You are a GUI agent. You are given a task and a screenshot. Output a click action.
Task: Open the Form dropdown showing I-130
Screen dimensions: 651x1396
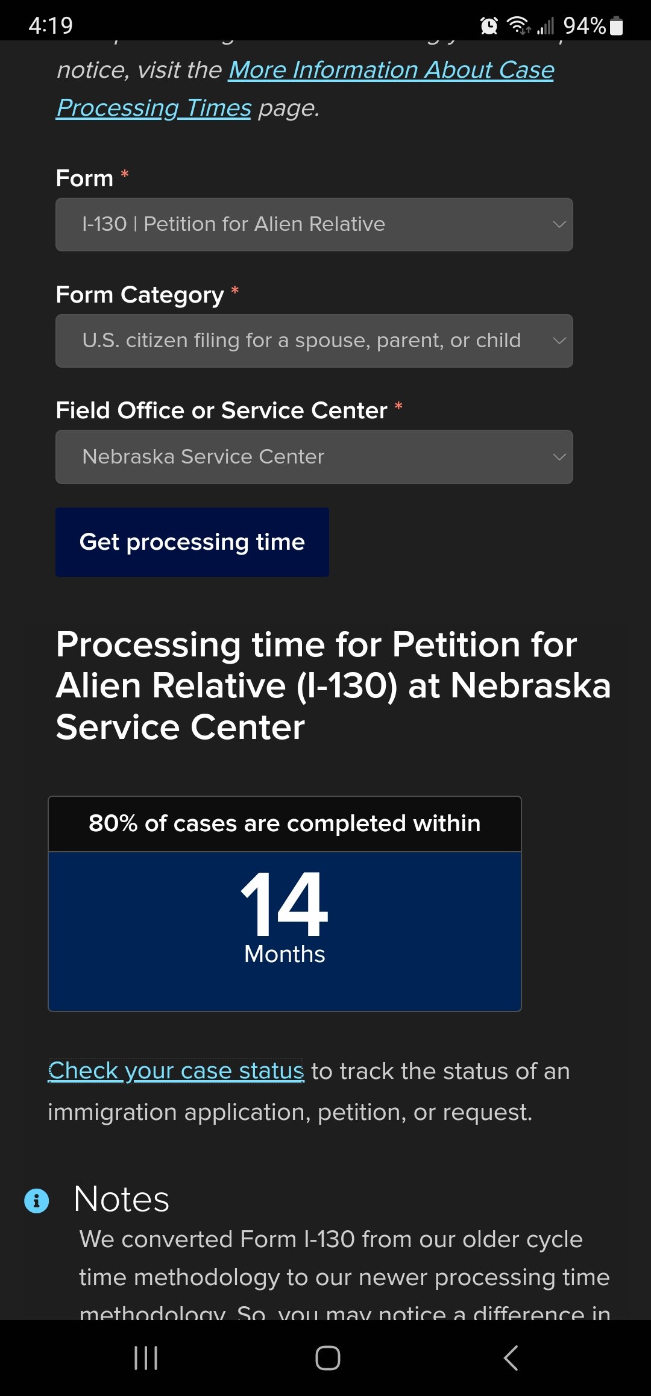point(314,224)
